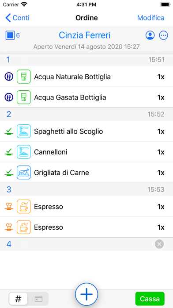Open the green Cassa checkout button
173x308 pixels.
click(150, 299)
